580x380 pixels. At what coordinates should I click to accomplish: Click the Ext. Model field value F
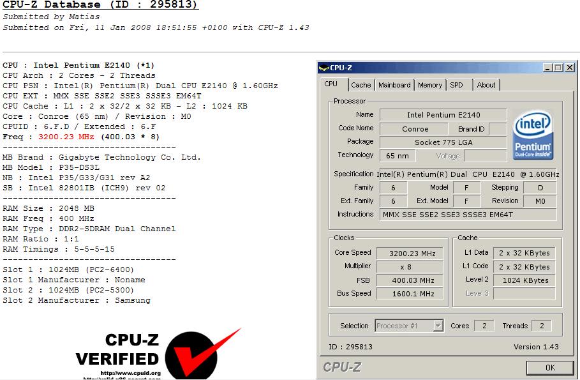click(466, 201)
